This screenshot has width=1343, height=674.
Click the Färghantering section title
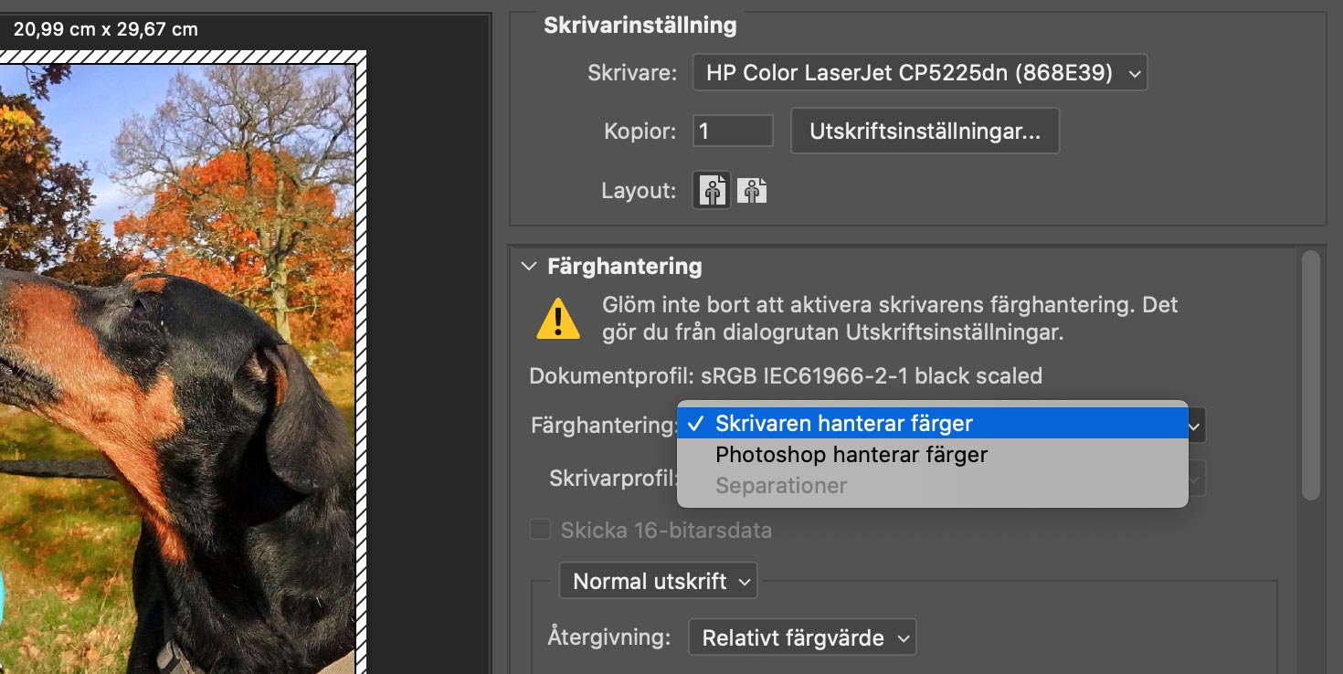click(x=625, y=267)
